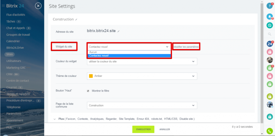Open the horse avatar contact

tap(270, 105)
